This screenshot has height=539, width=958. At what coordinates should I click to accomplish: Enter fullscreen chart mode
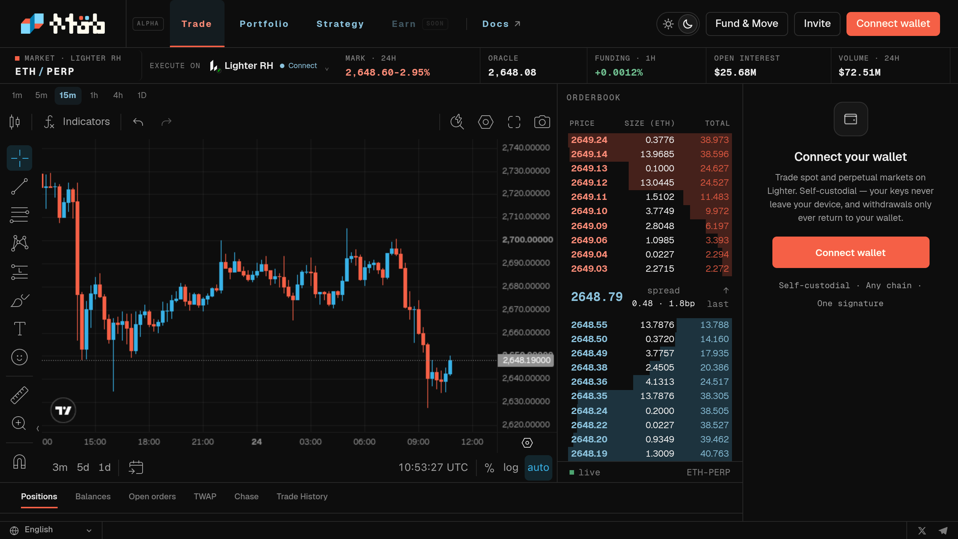[514, 122]
